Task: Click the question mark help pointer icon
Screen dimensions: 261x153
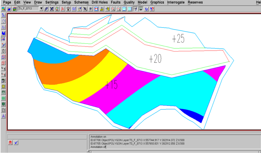Action: click(152, 9)
